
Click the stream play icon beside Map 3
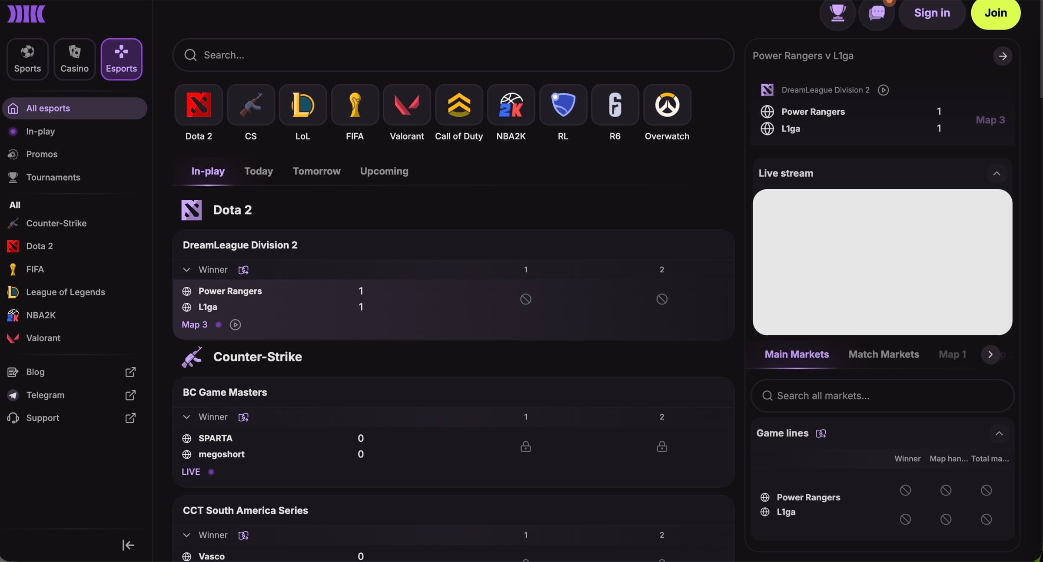pos(235,324)
